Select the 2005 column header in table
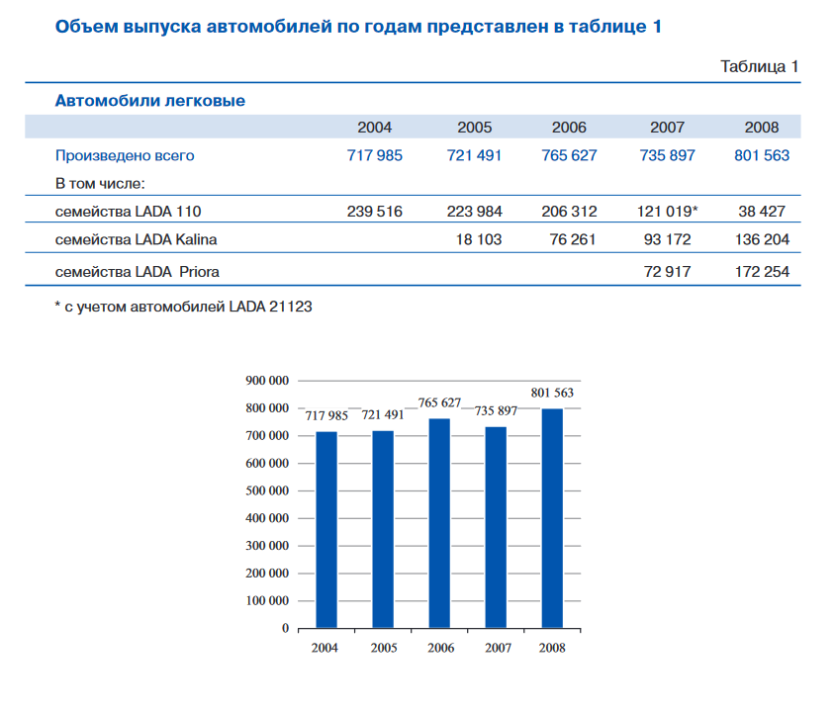This screenshot has height=710, width=836. click(474, 128)
